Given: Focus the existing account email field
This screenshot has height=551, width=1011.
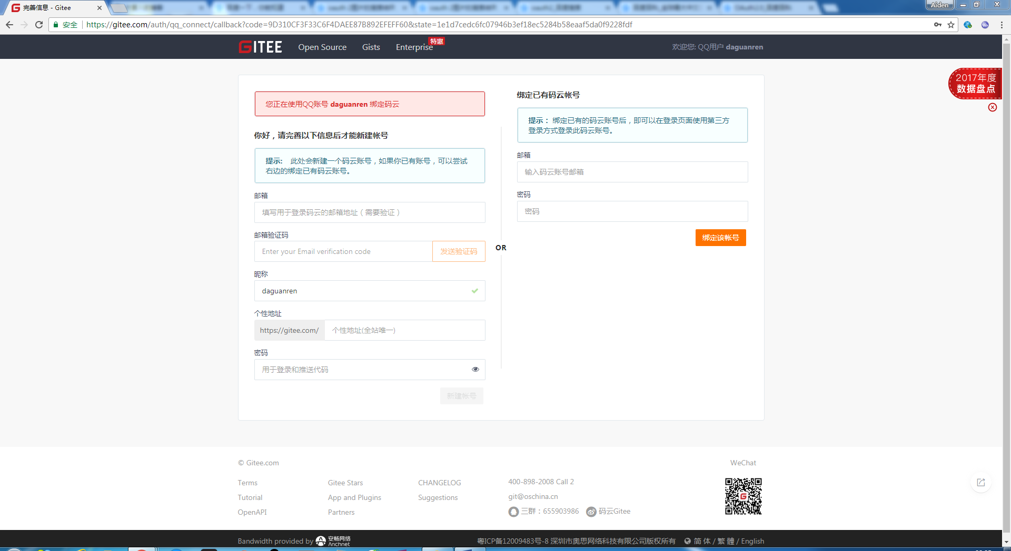Looking at the screenshot, I should pos(632,172).
